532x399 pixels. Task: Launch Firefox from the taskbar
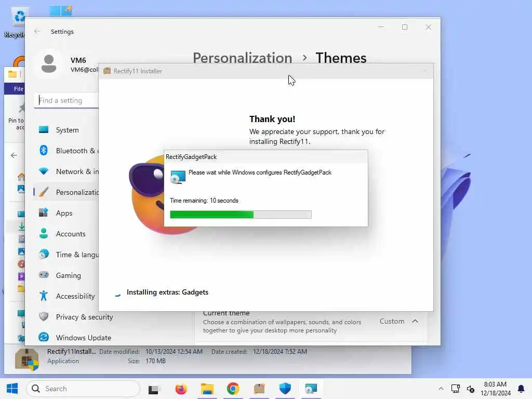pyautogui.click(x=181, y=389)
